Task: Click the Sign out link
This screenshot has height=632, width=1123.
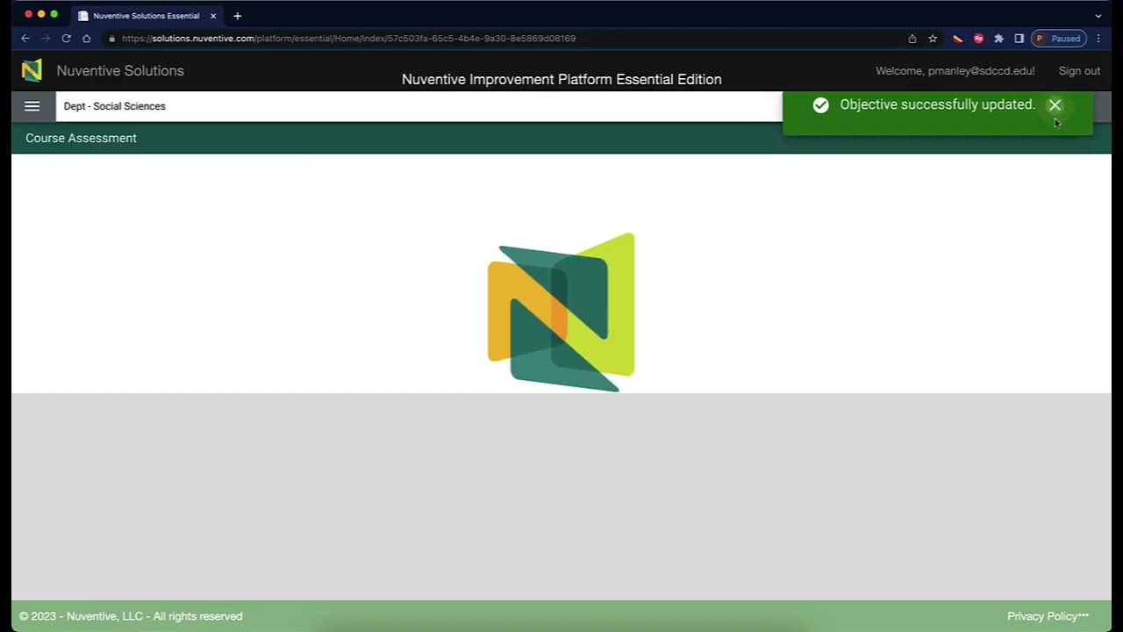Action: point(1079,71)
